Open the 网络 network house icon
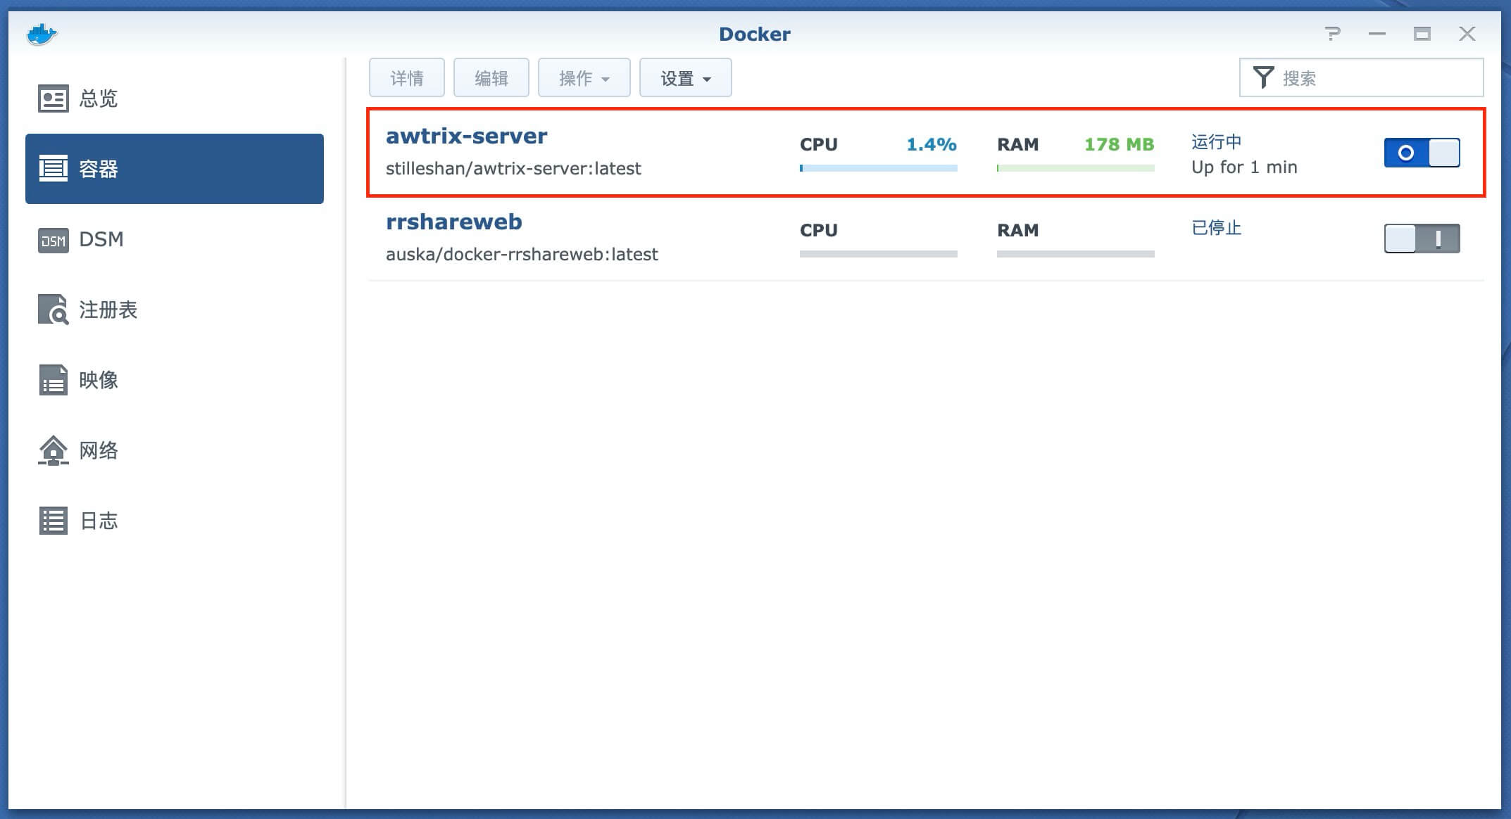Viewport: 1511px width, 819px height. pos(53,450)
